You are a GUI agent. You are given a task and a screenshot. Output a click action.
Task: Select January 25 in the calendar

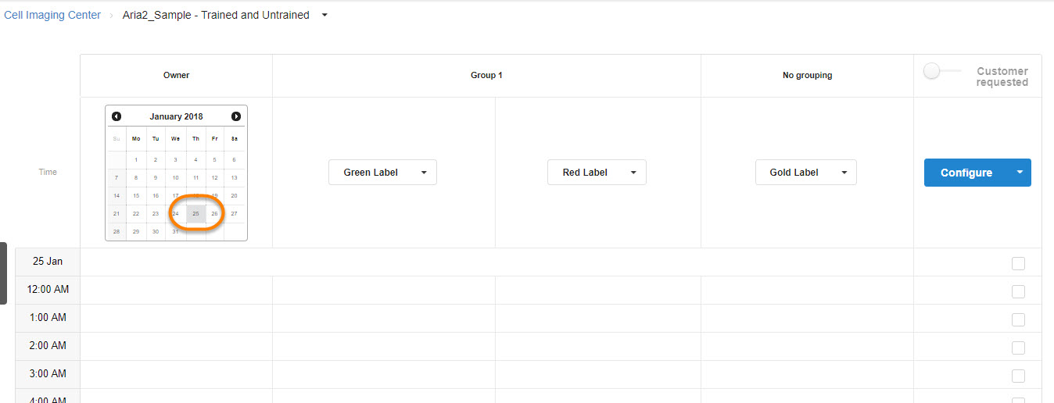[195, 213]
